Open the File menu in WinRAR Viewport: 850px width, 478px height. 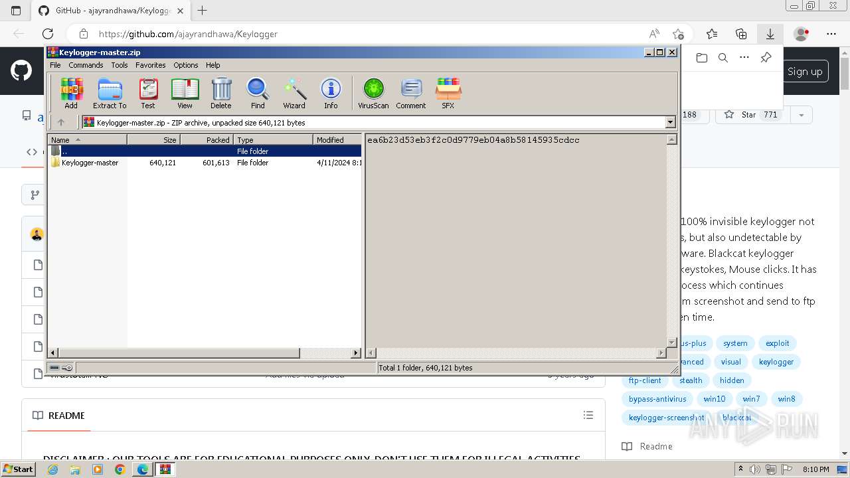tap(55, 65)
